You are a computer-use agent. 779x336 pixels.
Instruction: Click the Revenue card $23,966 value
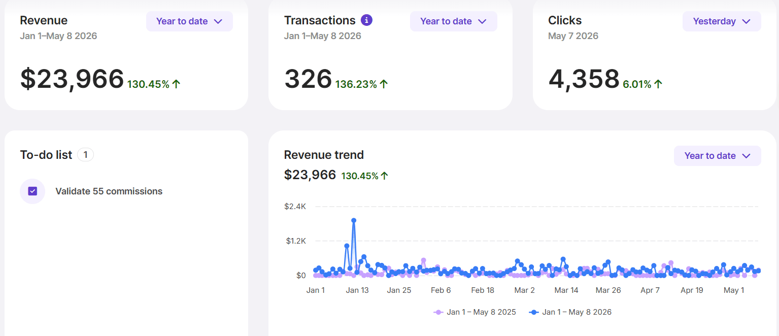(72, 79)
